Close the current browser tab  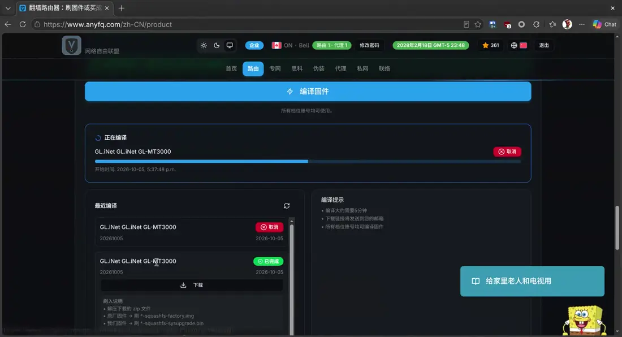[107, 8]
